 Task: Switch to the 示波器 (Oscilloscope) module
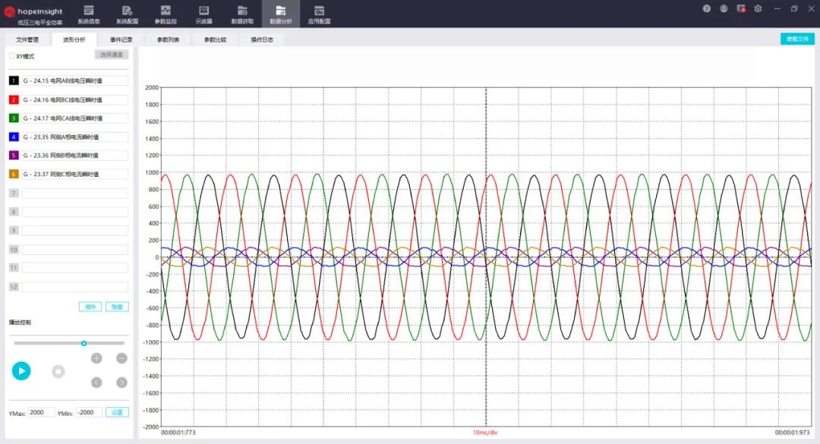coord(203,14)
